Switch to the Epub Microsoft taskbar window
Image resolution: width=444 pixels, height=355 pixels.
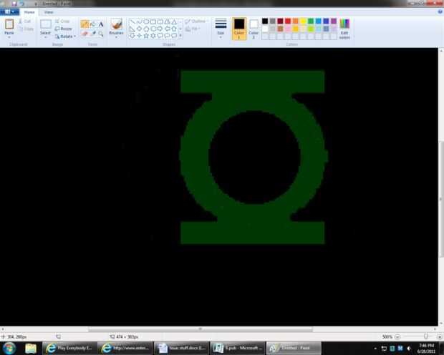(237, 349)
